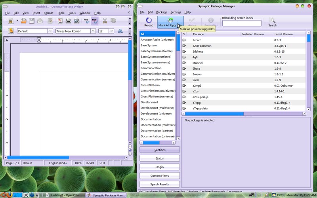Viewport: 317px width, 198px height.
Task: Select the All category in Synaptic sections list
Action: (x=157, y=34)
